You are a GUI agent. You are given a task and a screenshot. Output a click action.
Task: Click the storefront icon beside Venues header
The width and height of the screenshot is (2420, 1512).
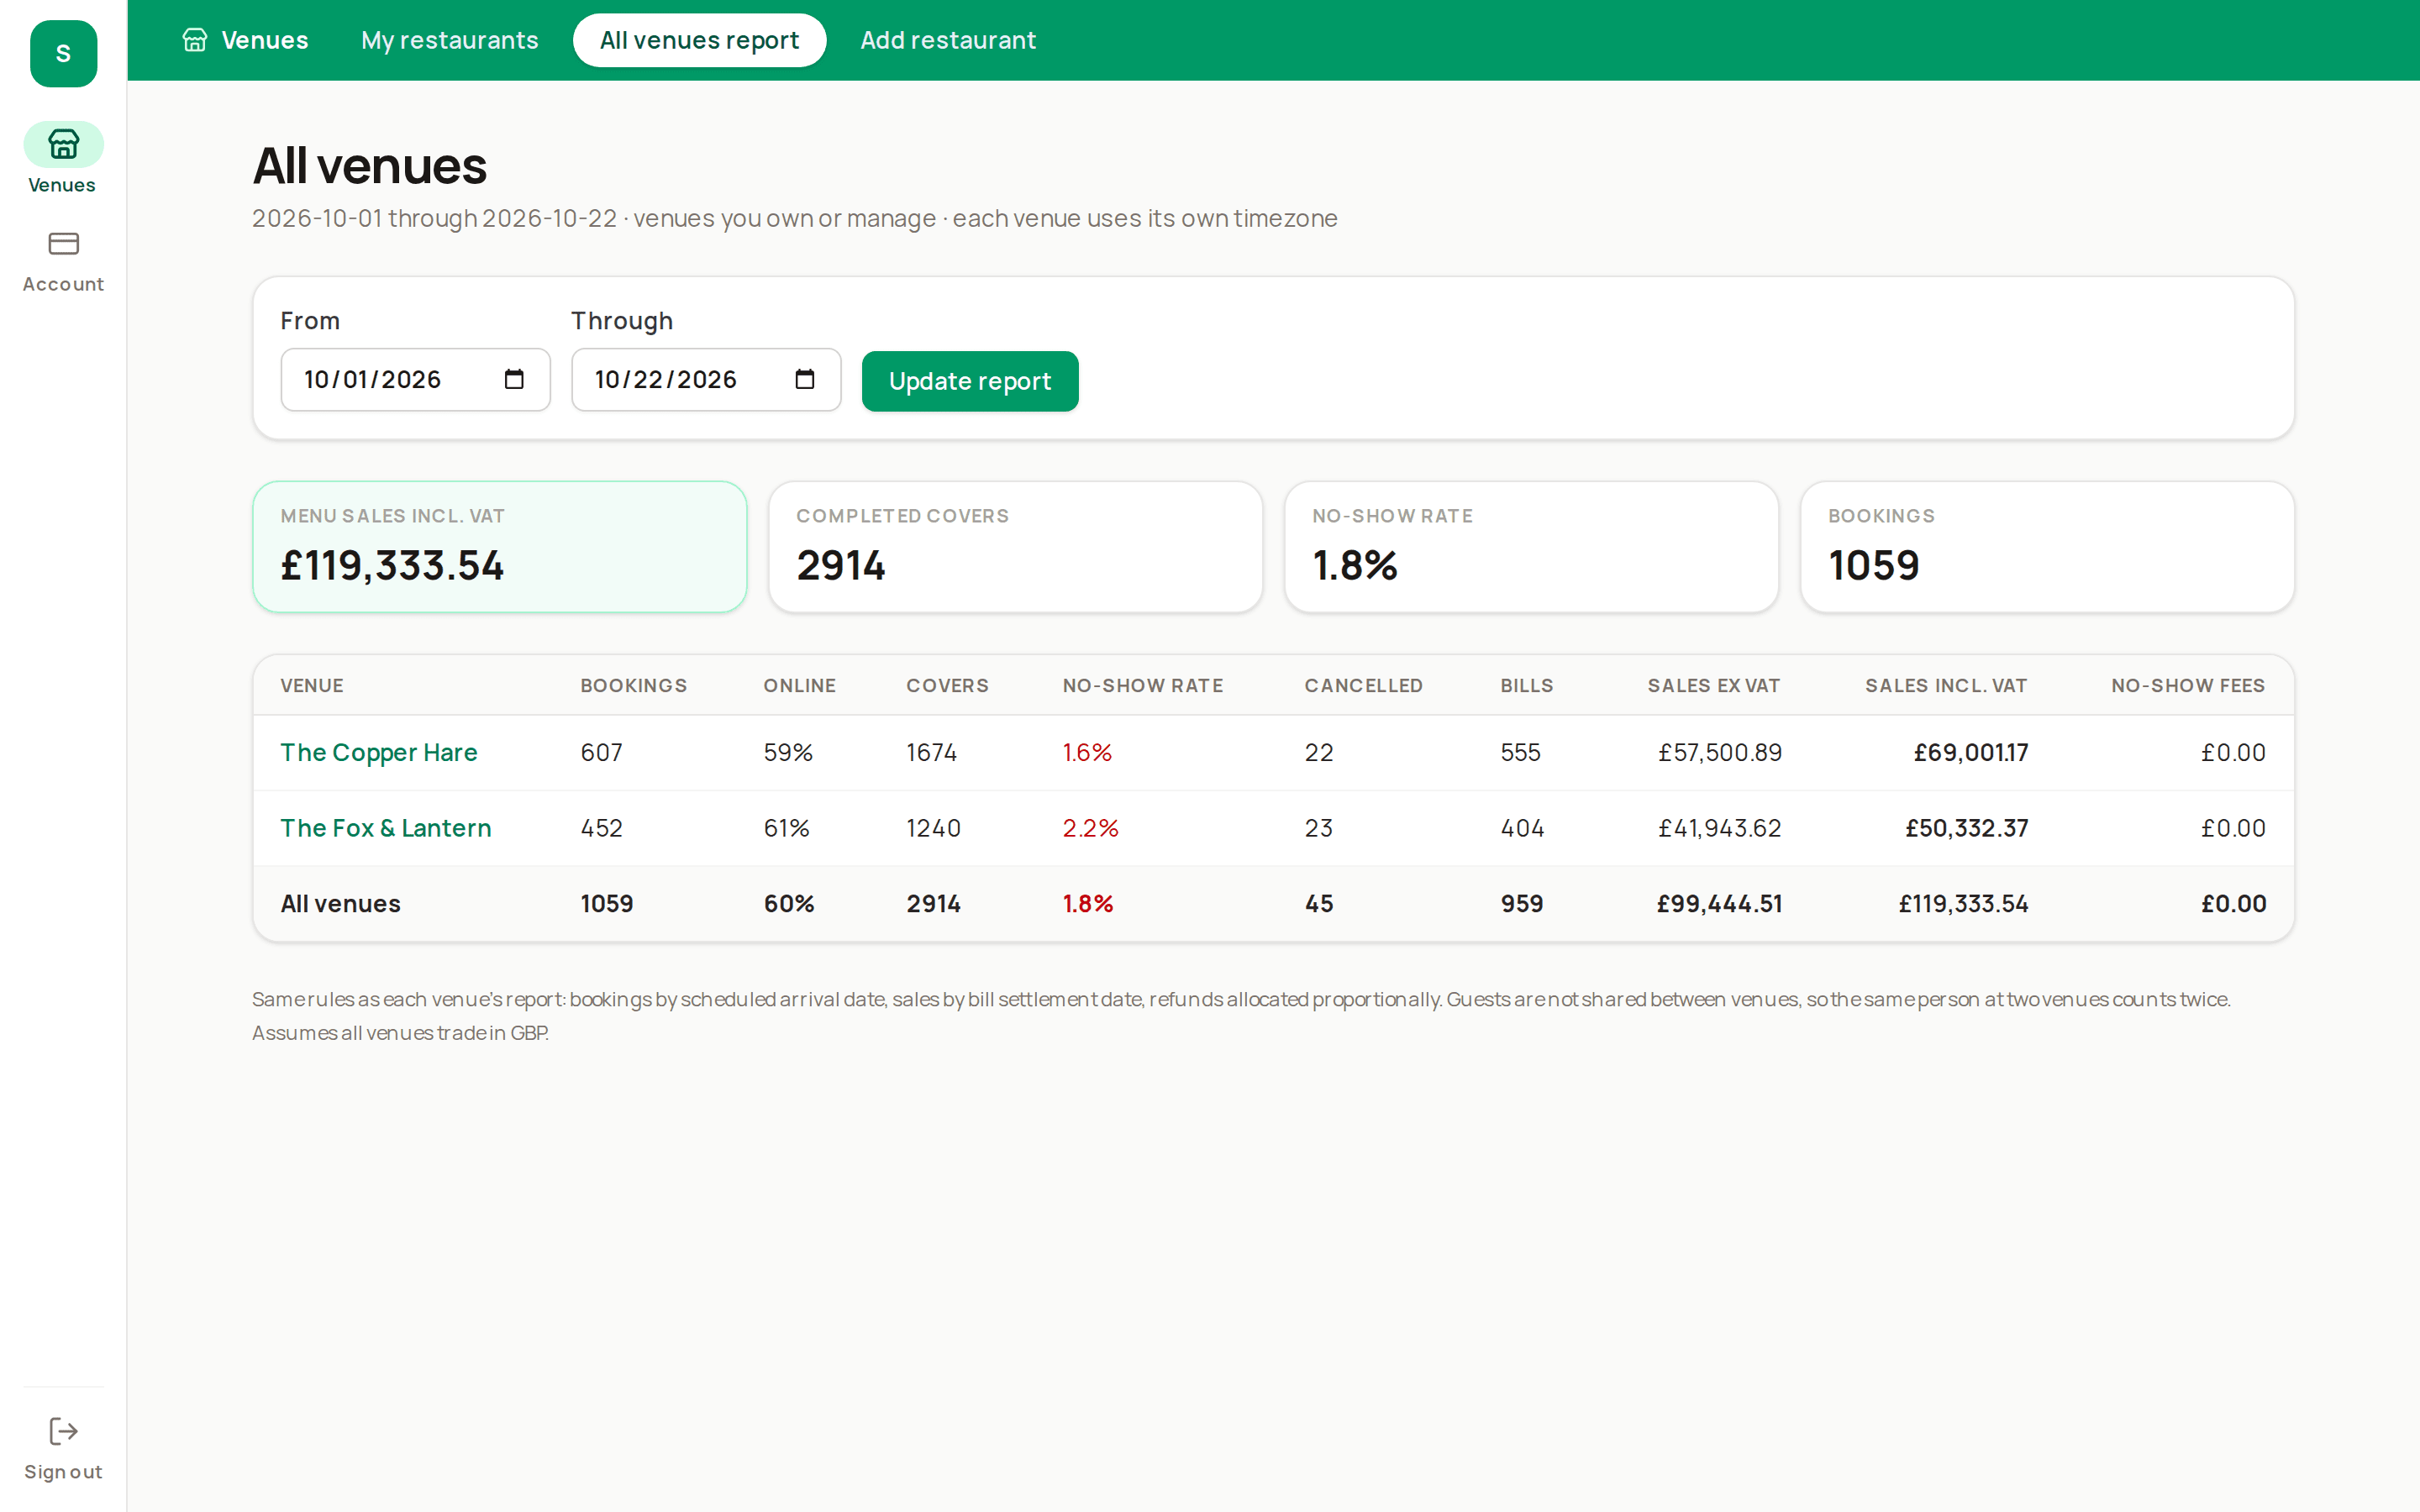coord(194,40)
